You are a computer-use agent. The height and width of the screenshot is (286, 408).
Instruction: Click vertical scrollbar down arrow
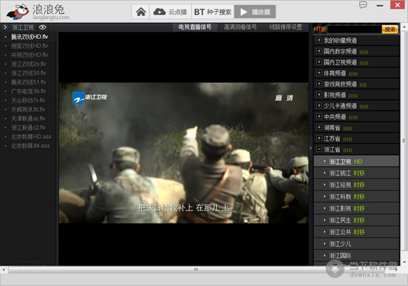pyautogui.click(x=404, y=262)
